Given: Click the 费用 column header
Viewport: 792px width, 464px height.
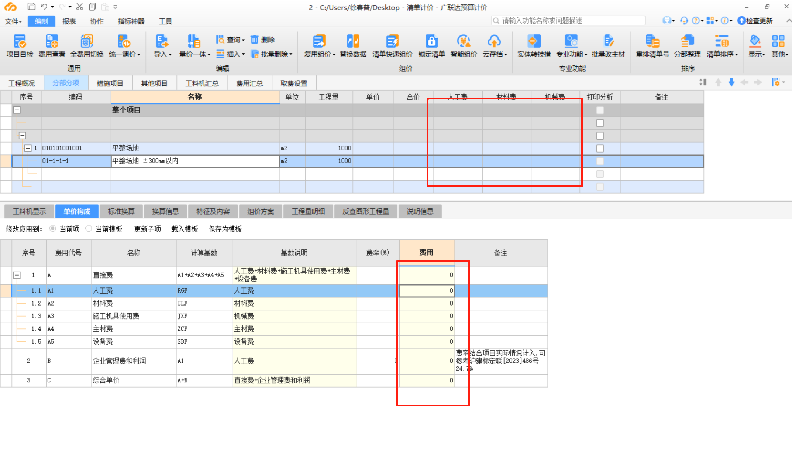Looking at the screenshot, I should point(427,253).
